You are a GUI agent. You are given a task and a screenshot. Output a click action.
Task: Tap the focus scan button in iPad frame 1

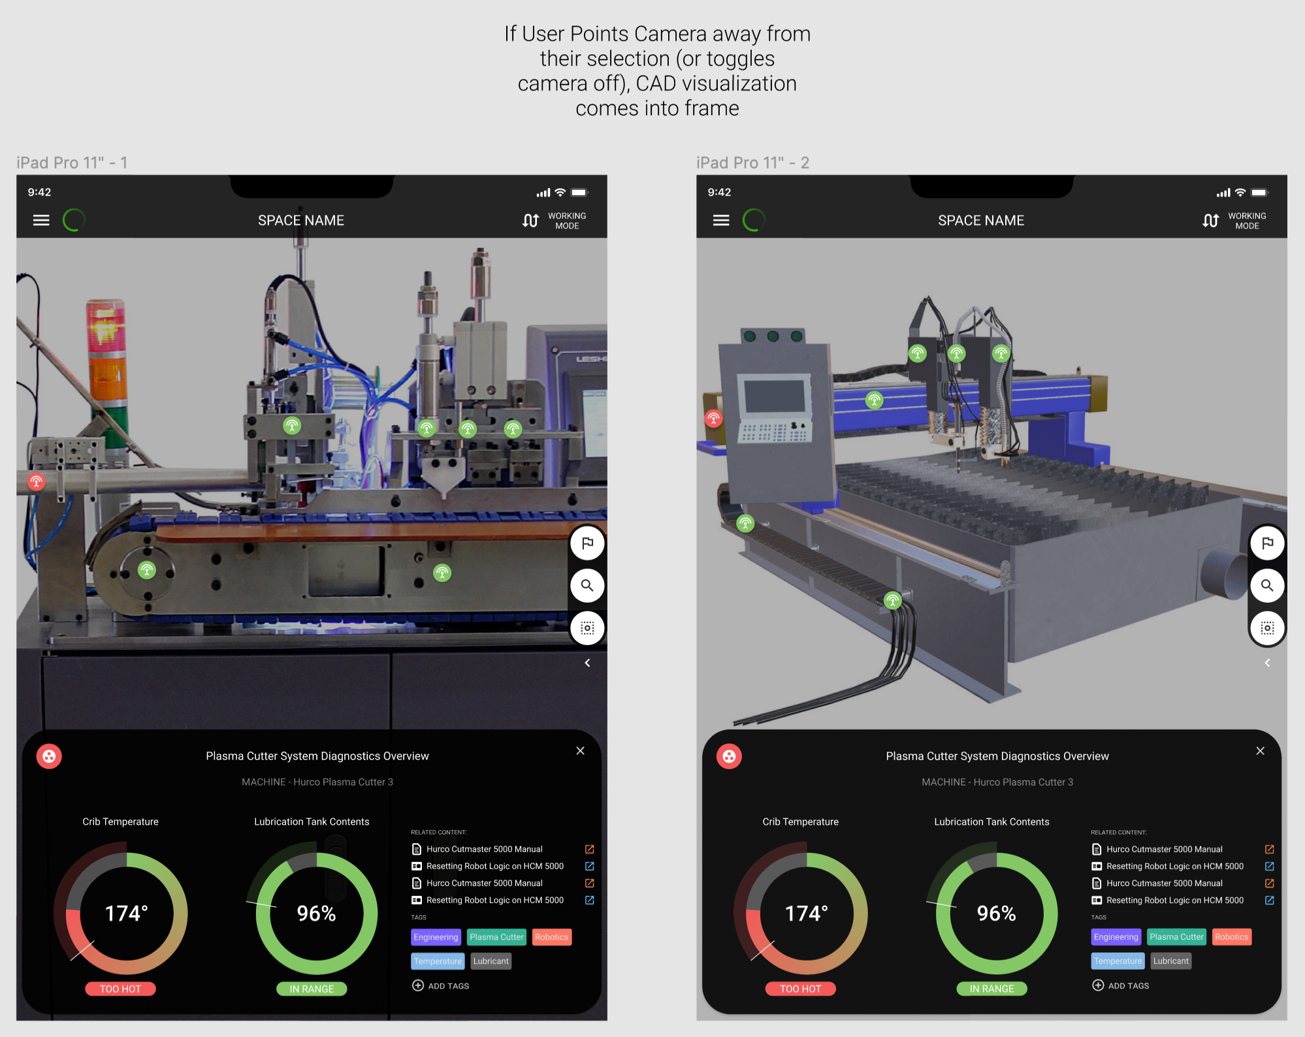pos(587,628)
